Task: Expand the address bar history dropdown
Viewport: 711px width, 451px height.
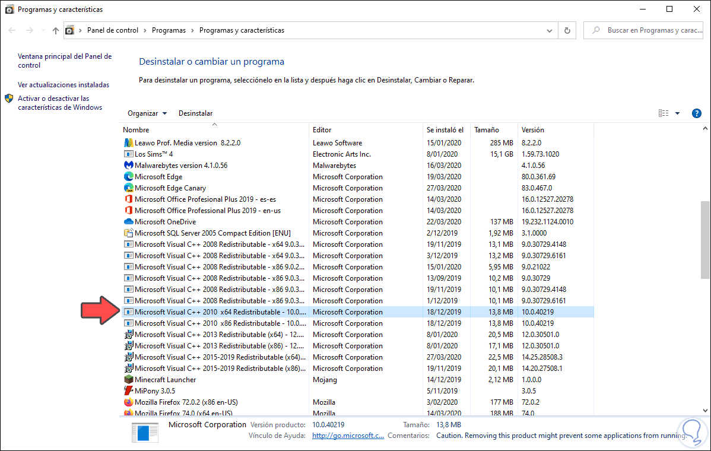Action: [x=549, y=30]
